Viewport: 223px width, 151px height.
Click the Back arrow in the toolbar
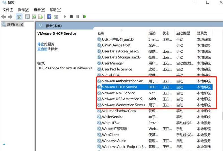[4, 17]
